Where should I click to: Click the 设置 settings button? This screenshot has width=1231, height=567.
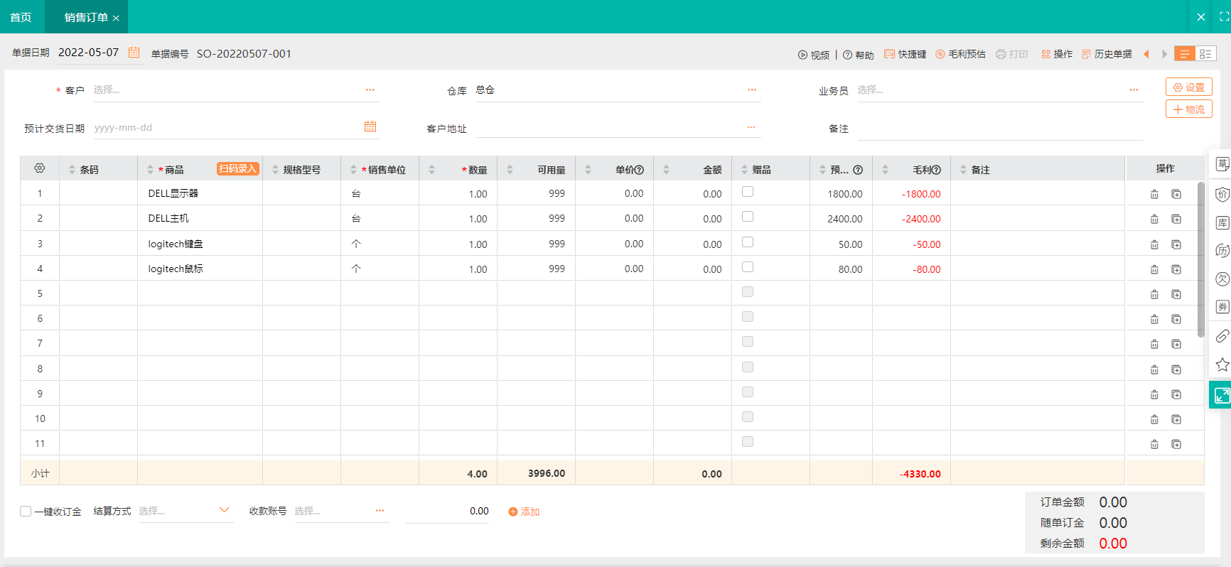point(1188,87)
